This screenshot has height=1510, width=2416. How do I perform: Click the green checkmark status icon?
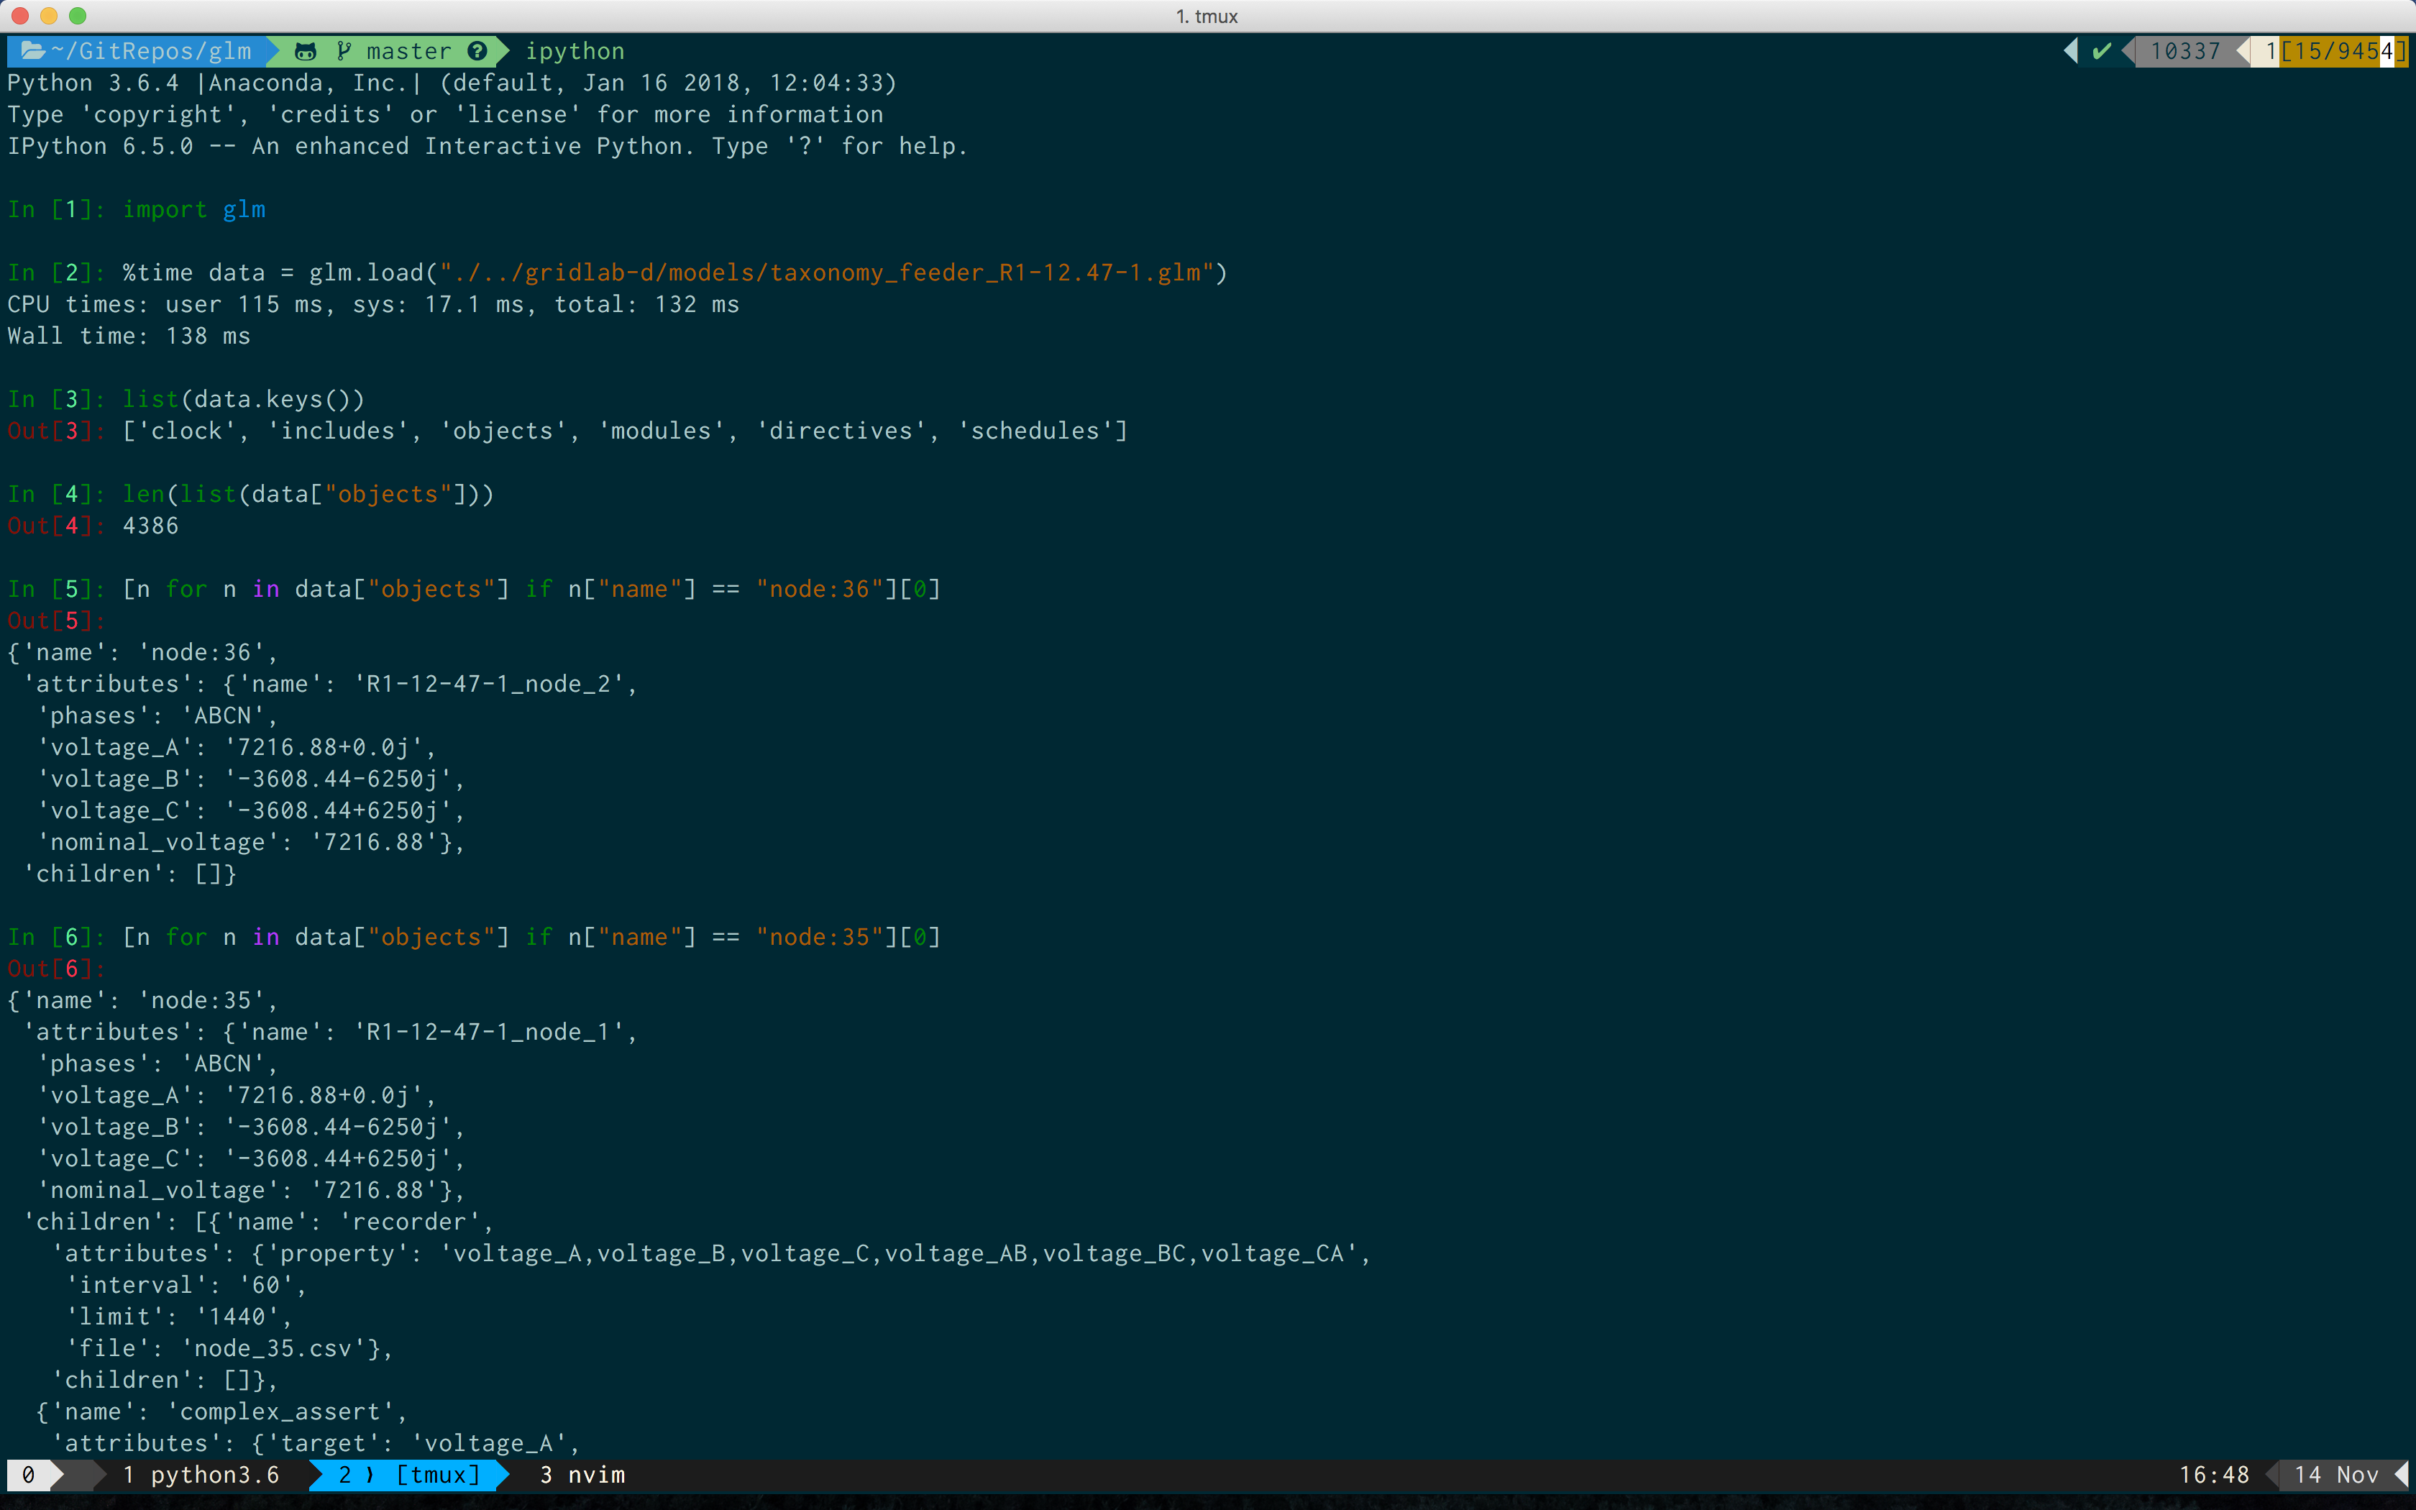2102,51
